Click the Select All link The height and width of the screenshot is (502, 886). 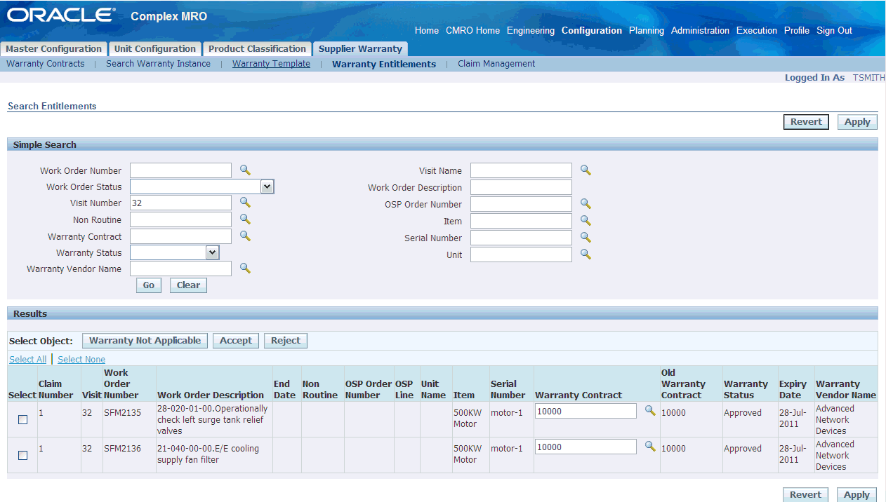(x=28, y=359)
